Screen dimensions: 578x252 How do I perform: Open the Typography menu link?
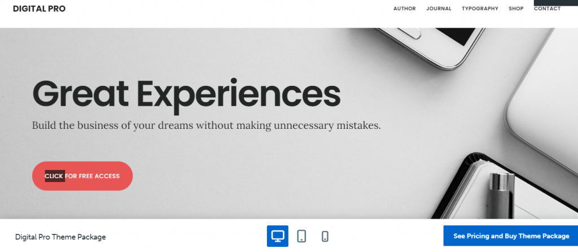(480, 8)
